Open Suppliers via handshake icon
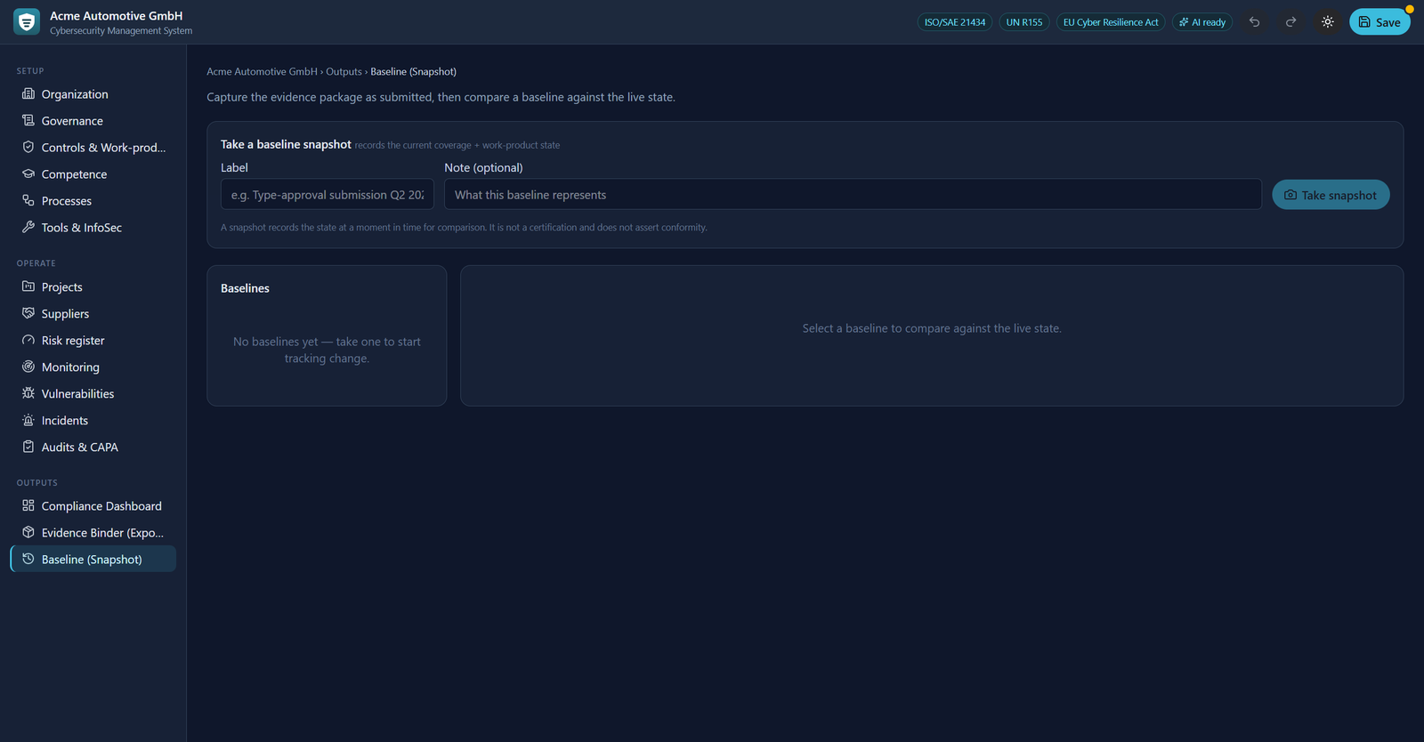1424x742 pixels. click(28, 313)
